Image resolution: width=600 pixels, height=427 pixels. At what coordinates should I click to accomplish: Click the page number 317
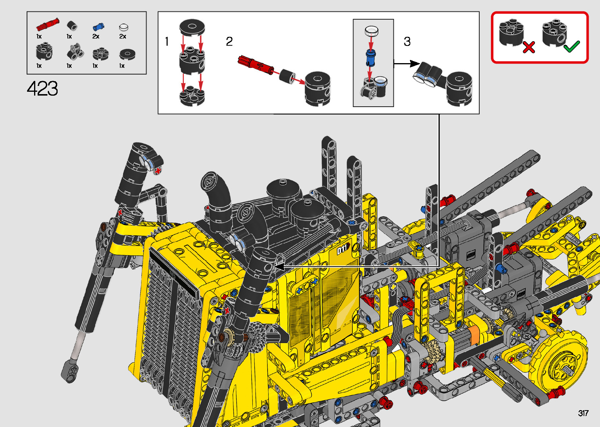(583, 413)
